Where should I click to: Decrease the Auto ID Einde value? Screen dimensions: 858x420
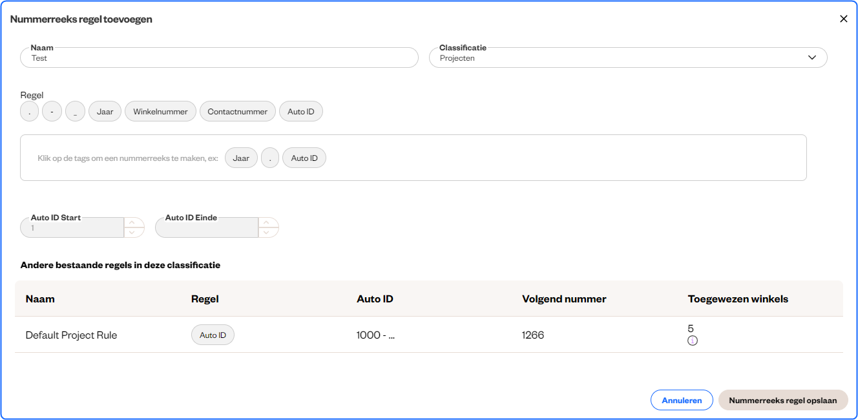[x=267, y=233]
